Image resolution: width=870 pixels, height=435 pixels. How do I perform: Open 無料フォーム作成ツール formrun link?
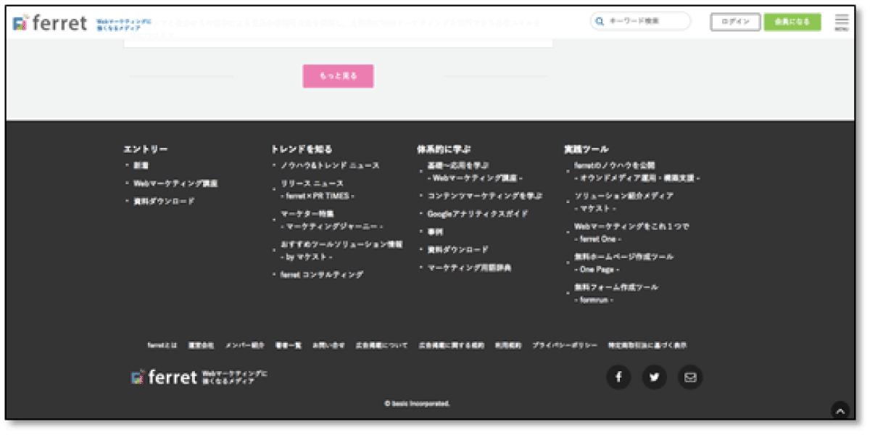click(616, 294)
